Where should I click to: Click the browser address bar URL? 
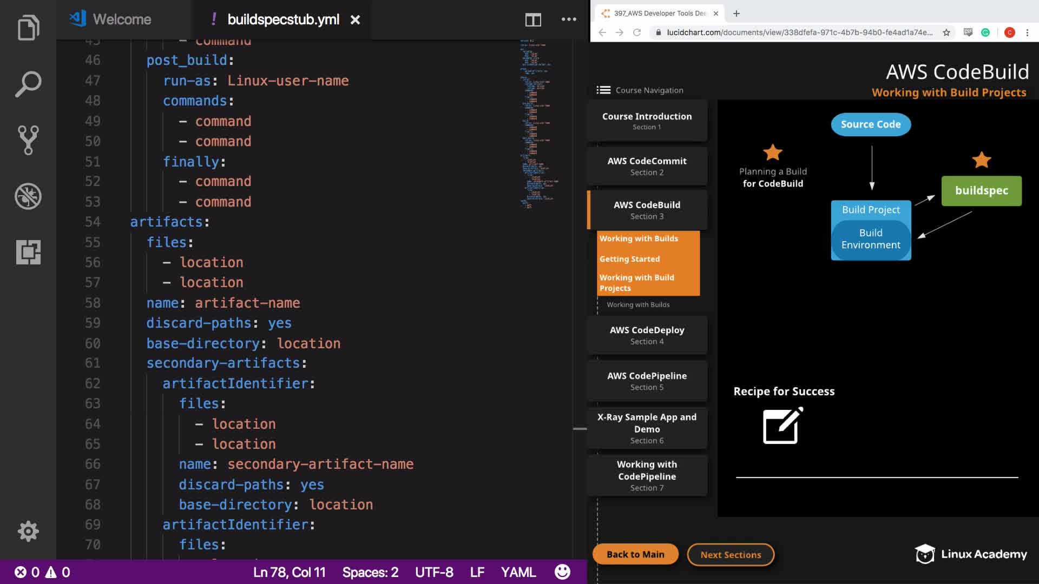point(799,32)
